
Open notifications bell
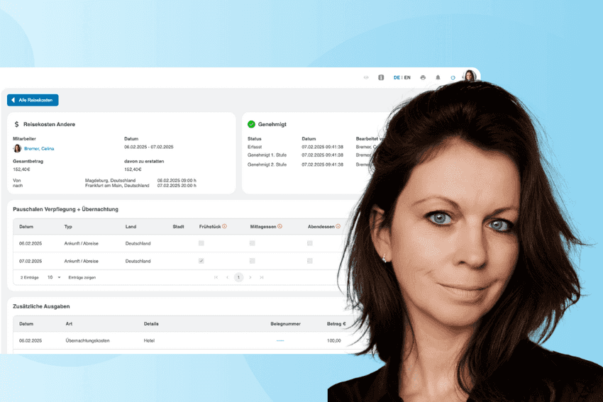tap(438, 77)
